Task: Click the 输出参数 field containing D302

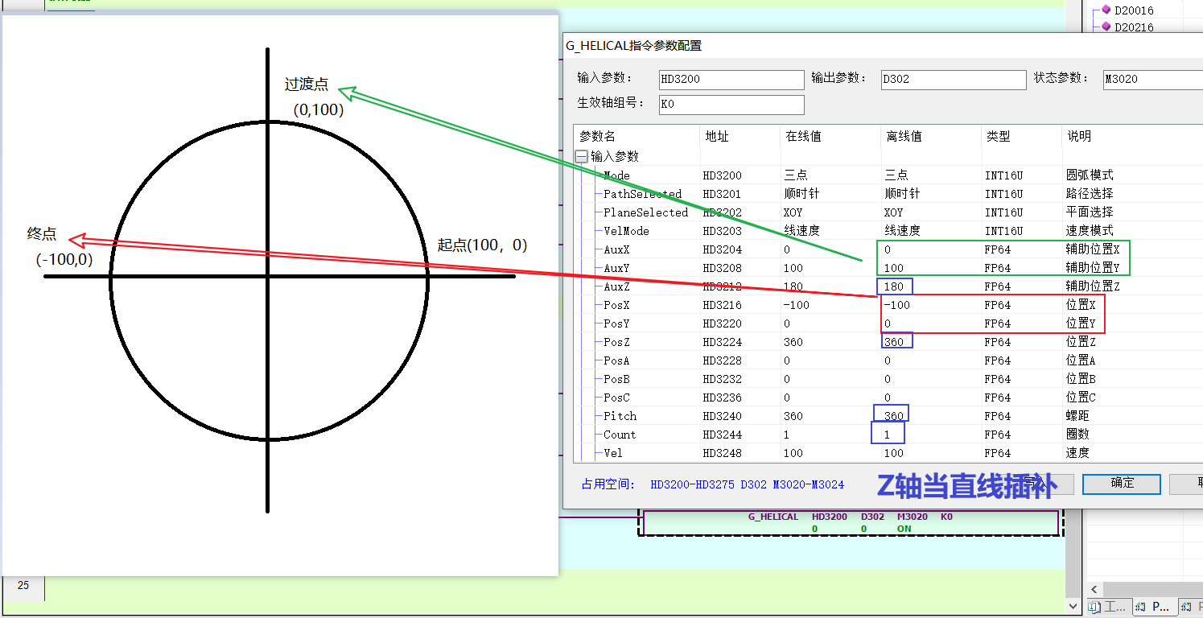Action: (953, 79)
